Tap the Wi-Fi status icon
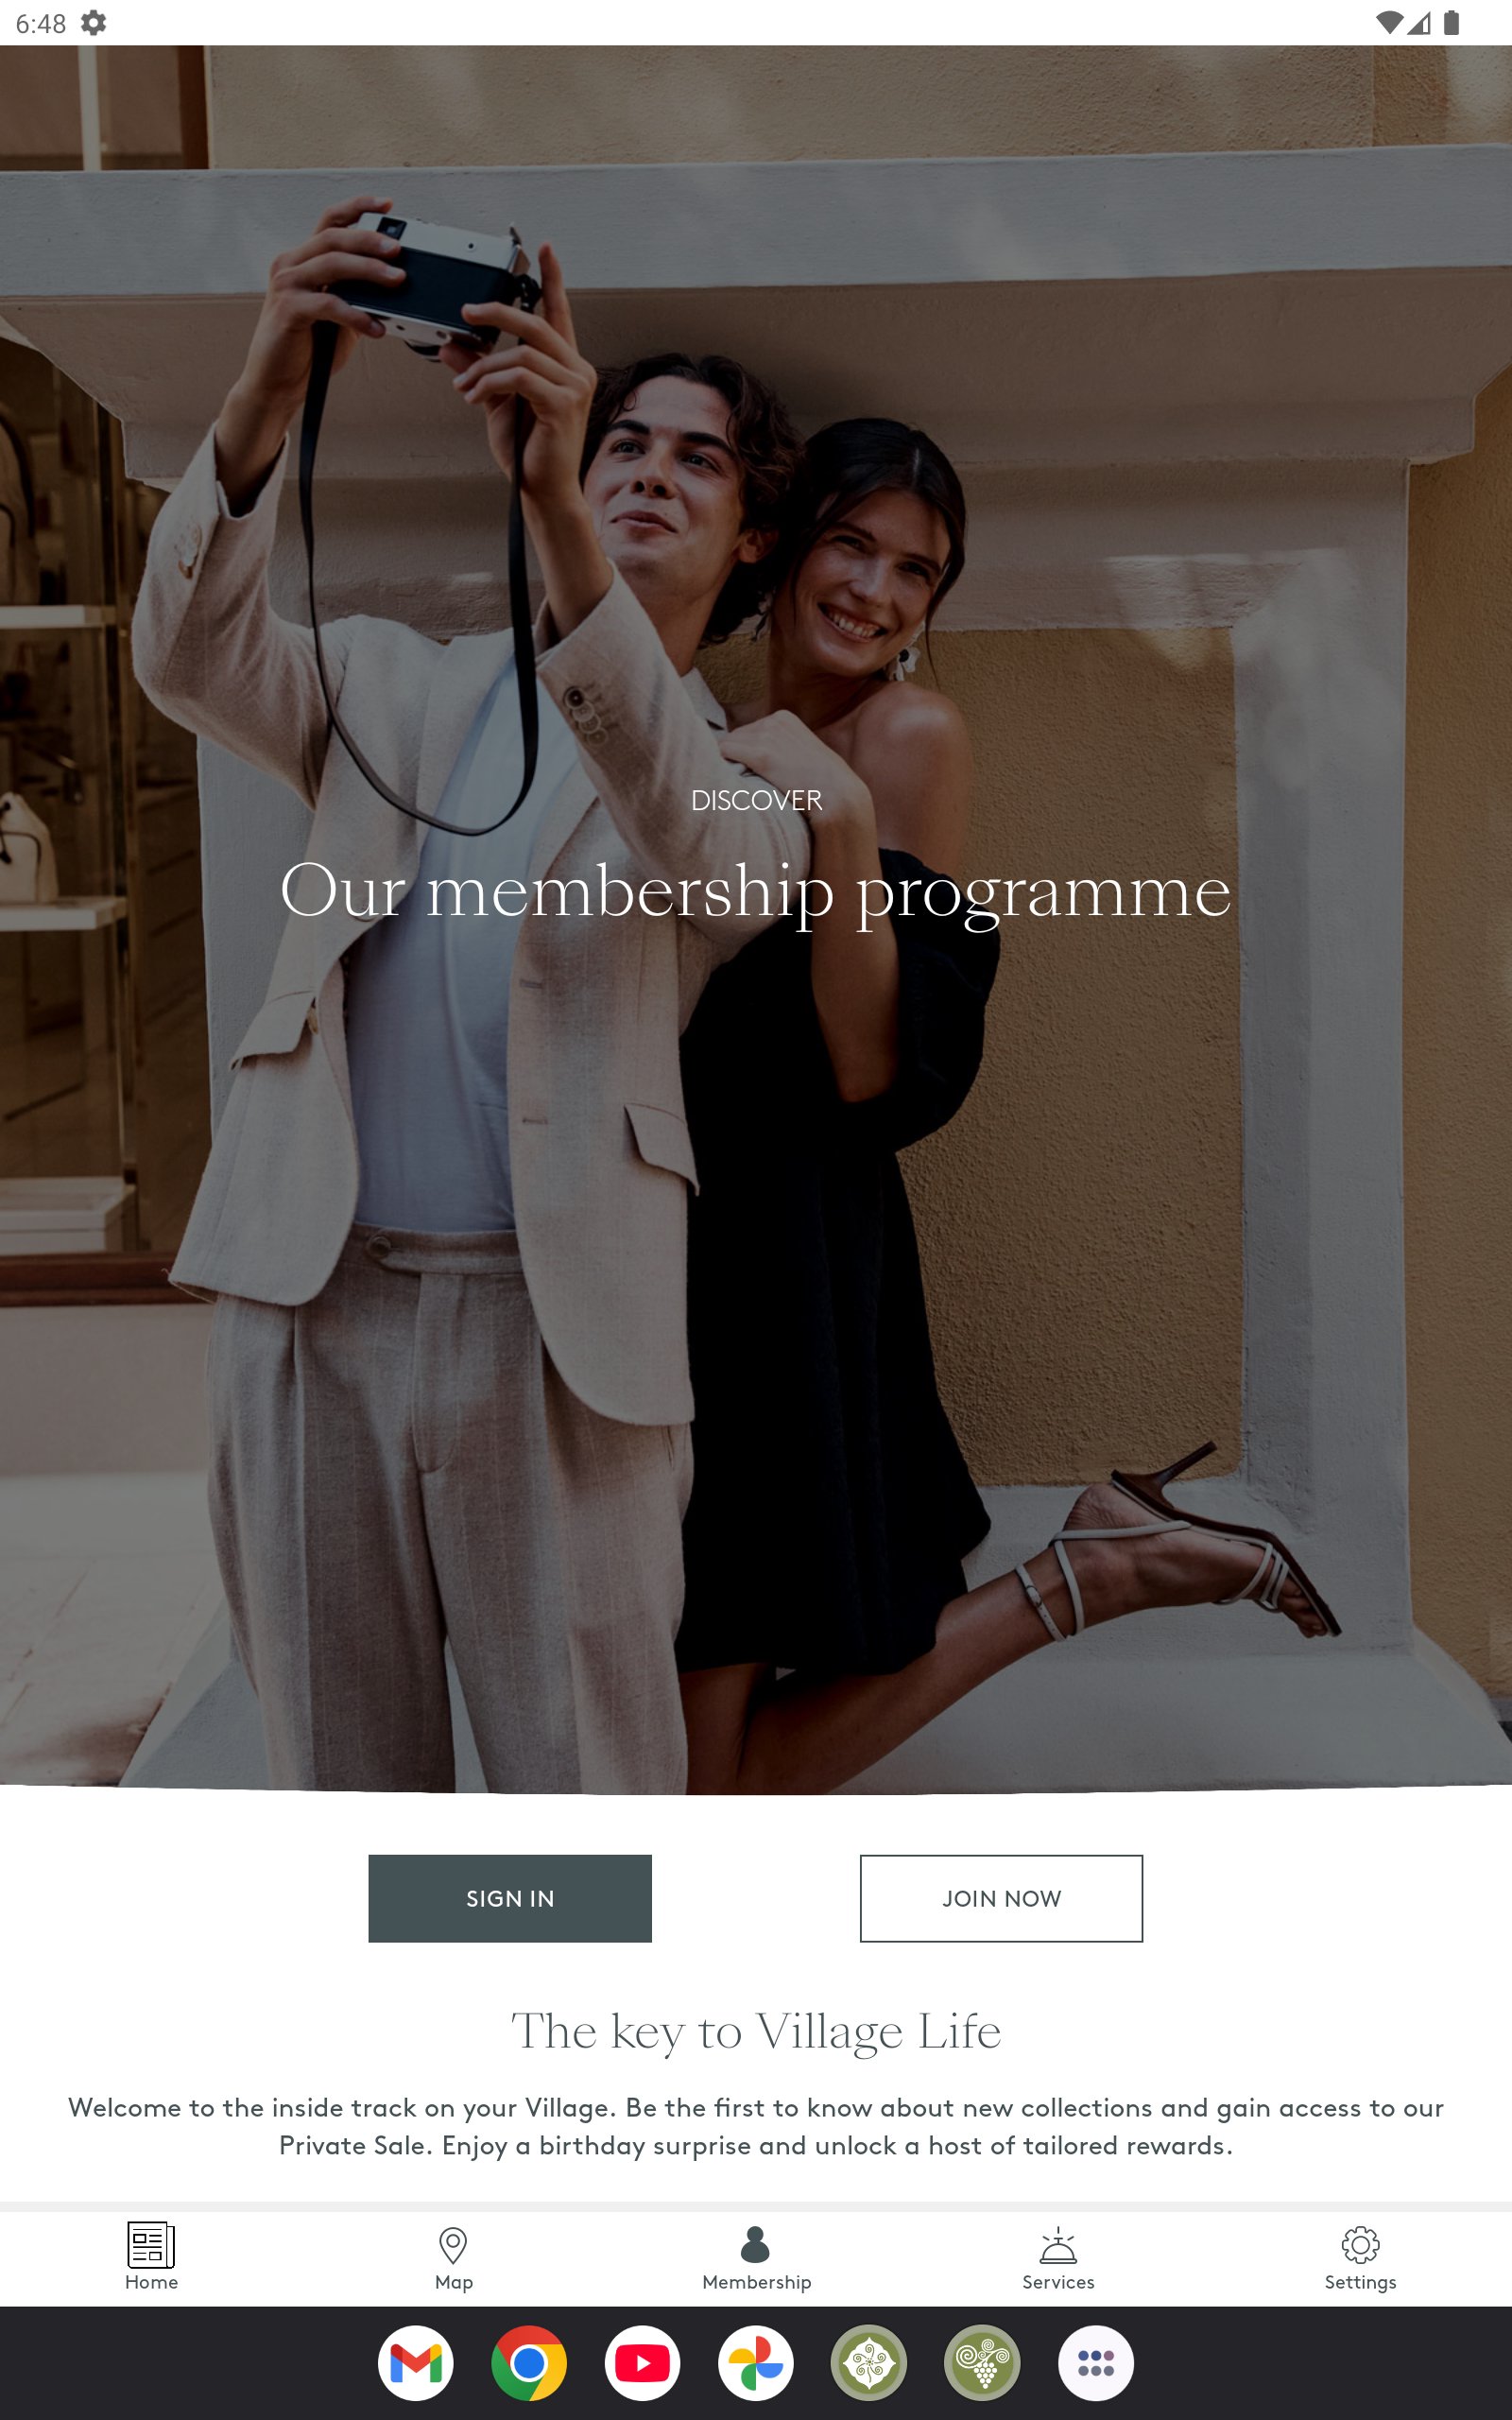Viewport: 1512px width, 2420px height. pos(1388,23)
